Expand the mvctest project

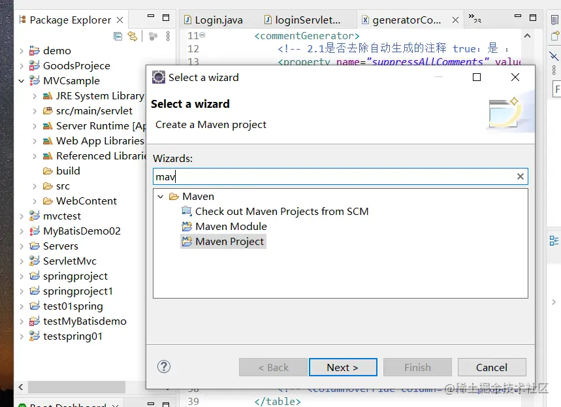tap(22, 216)
